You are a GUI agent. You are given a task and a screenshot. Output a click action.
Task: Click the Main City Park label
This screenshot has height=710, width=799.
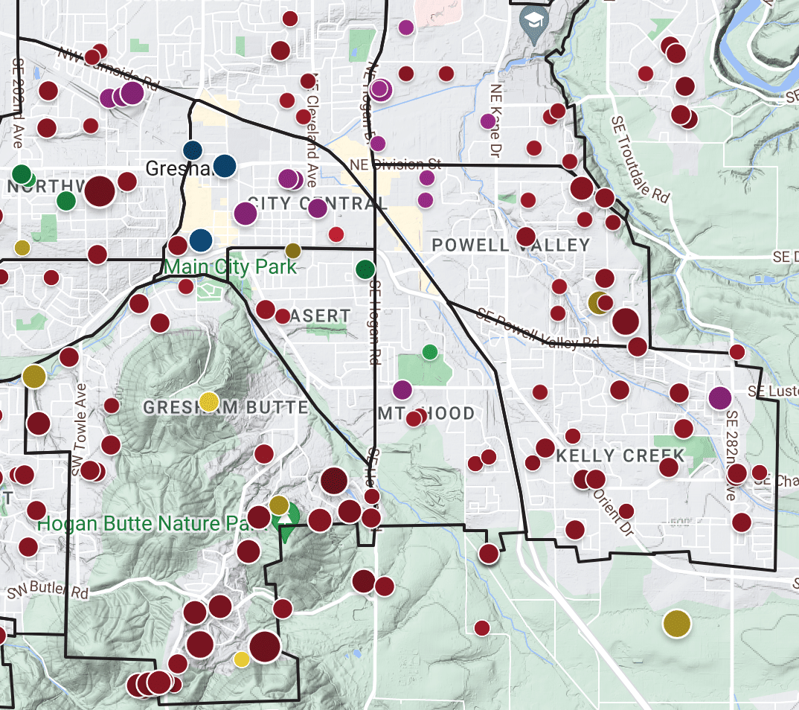click(x=231, y=266)
